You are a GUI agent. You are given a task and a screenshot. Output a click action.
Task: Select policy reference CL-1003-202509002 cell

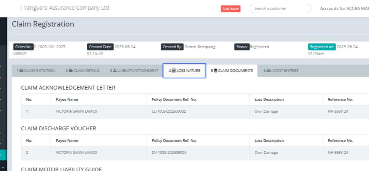click(169, 112)
